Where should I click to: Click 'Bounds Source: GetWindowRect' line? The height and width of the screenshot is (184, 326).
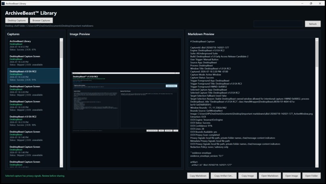(x=206, y=111)
